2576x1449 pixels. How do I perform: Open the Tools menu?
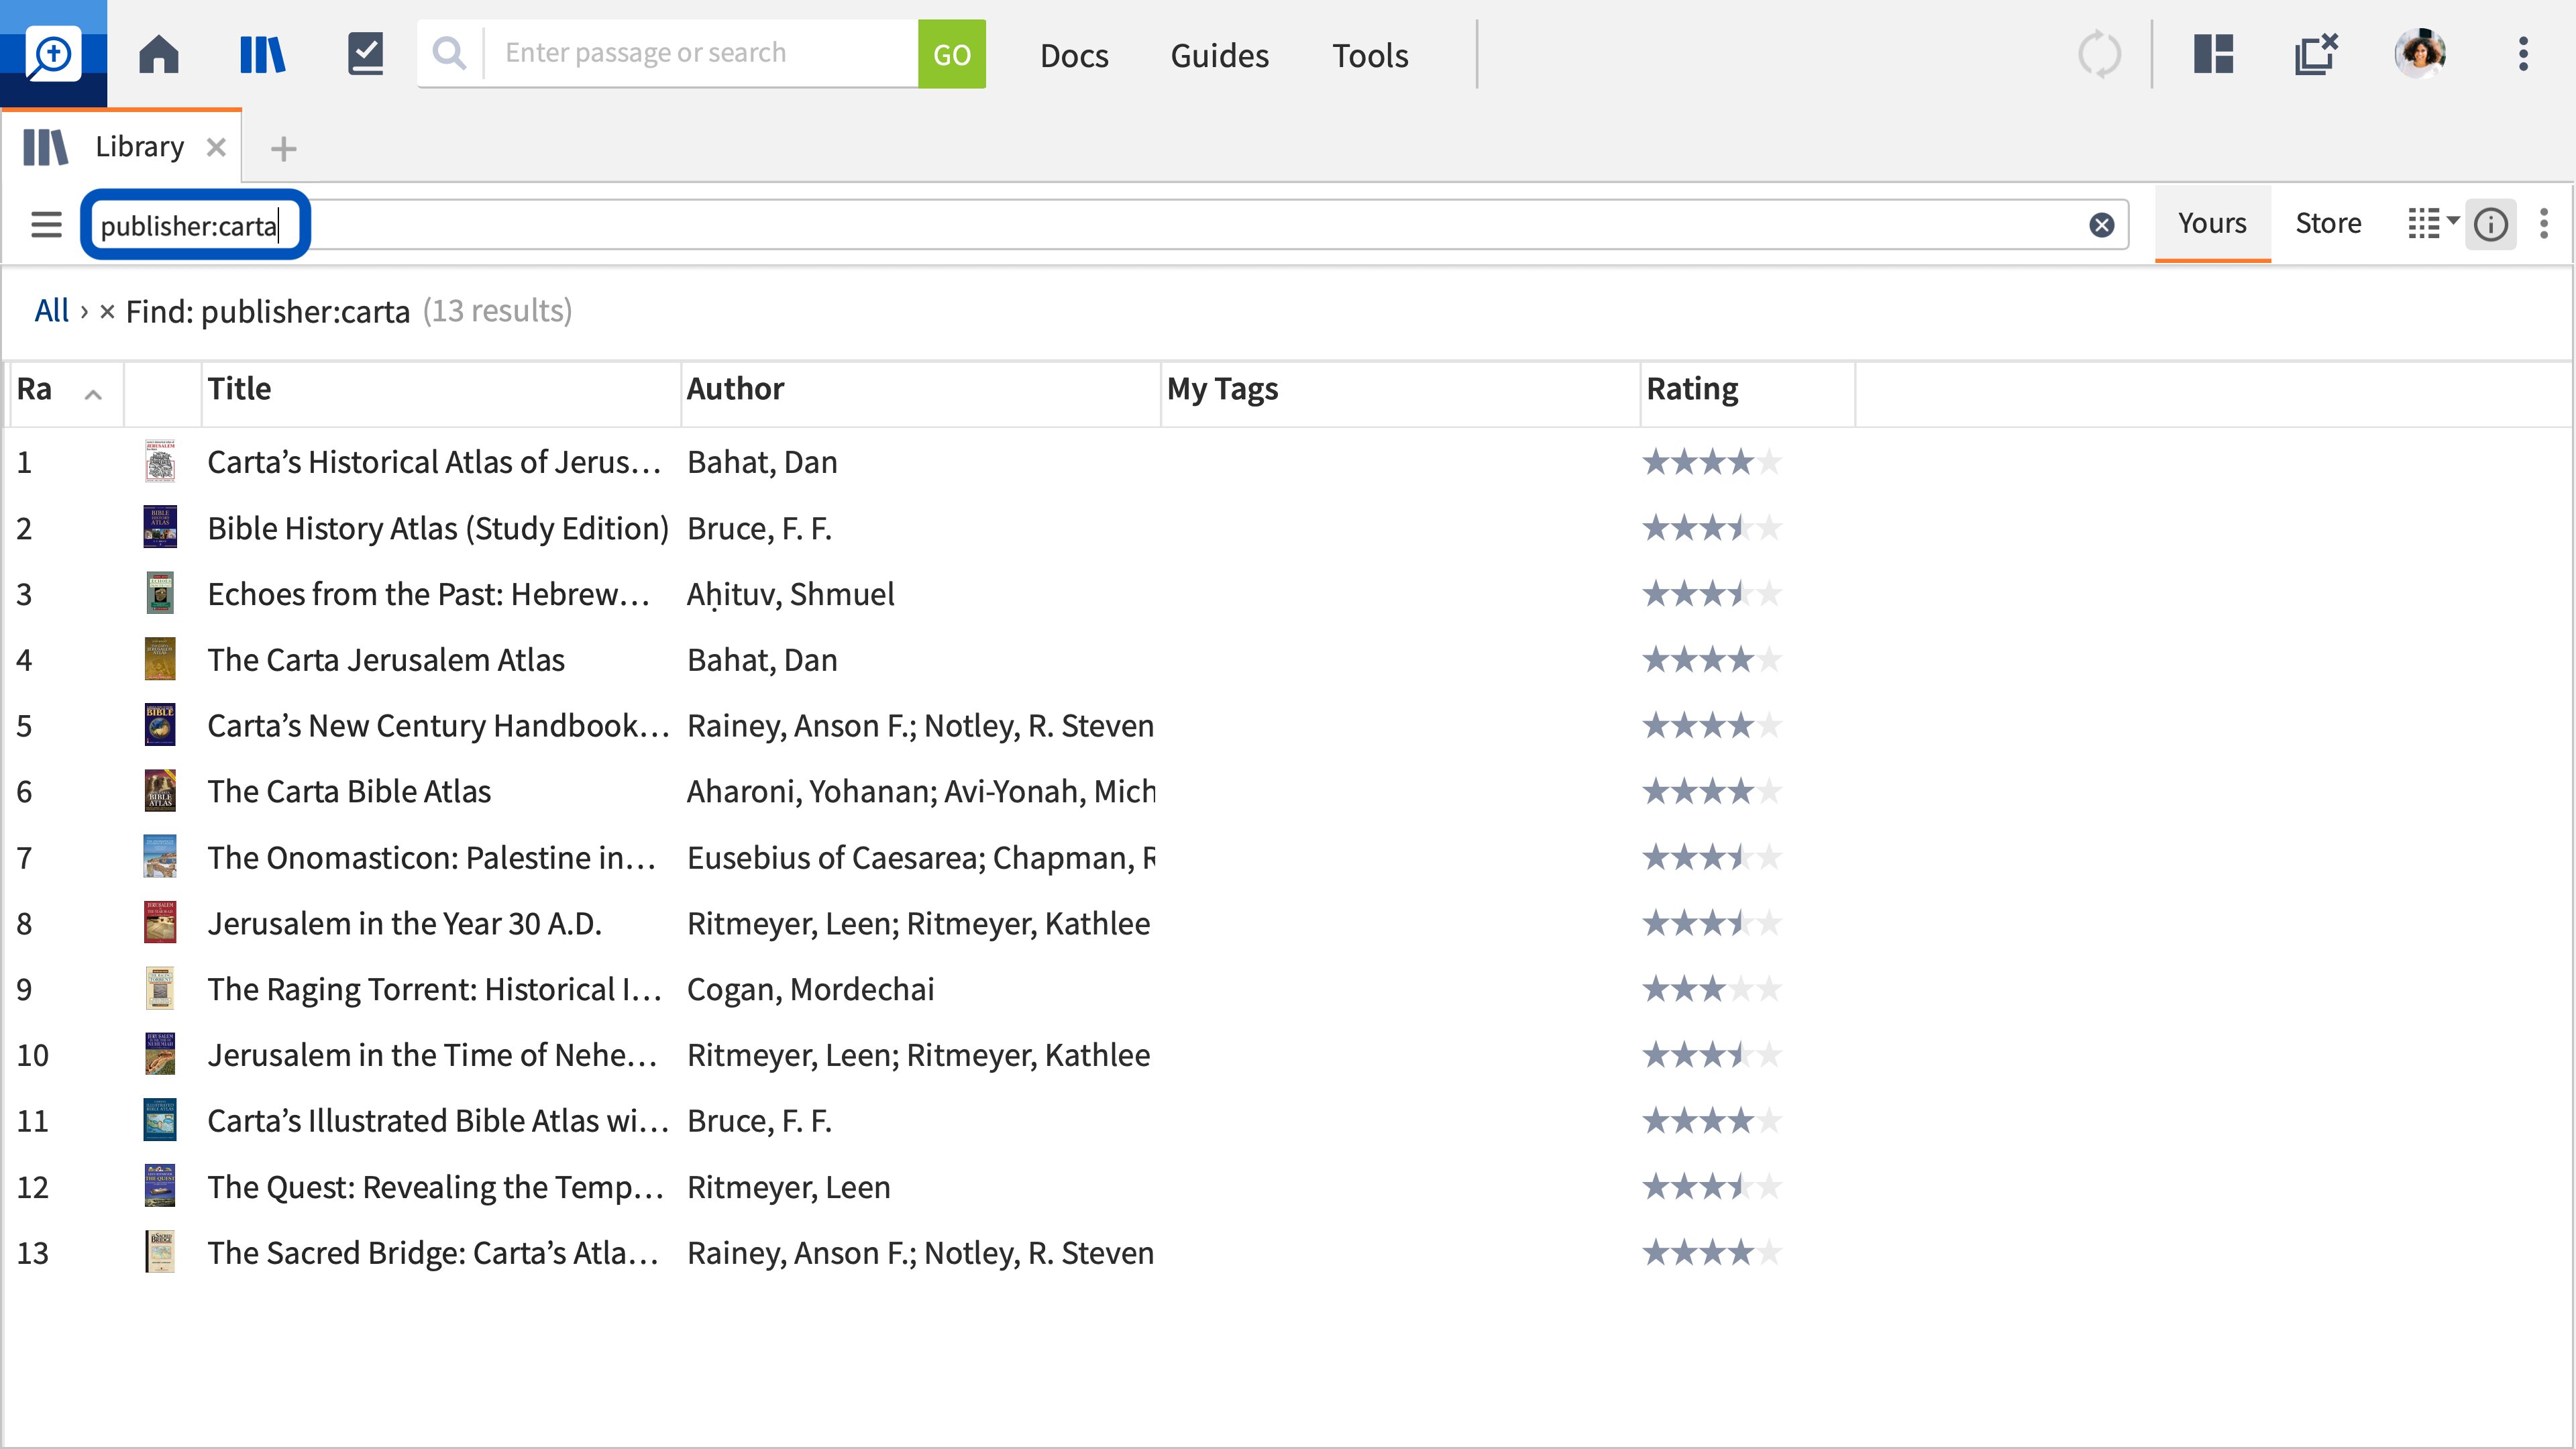pyautogui.click(x=1370, y=55)
